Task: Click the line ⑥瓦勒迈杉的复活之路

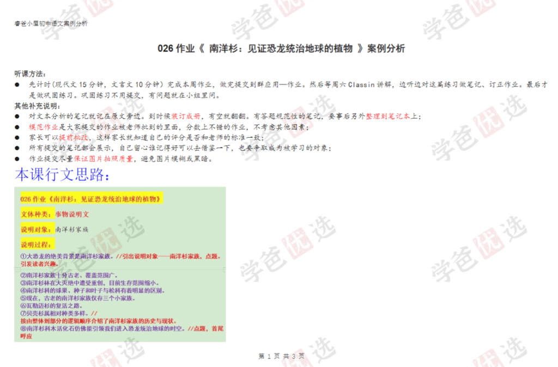Action: tap(52, 306)
